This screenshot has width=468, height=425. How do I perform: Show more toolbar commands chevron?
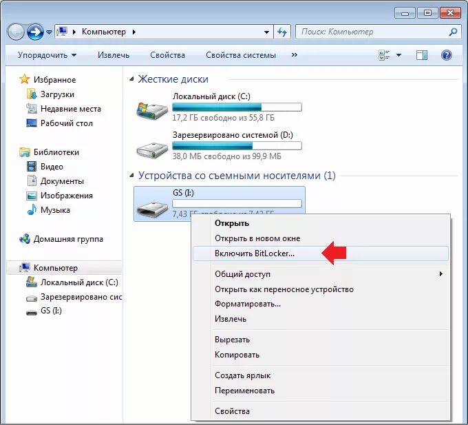click(x=295, y=54)
